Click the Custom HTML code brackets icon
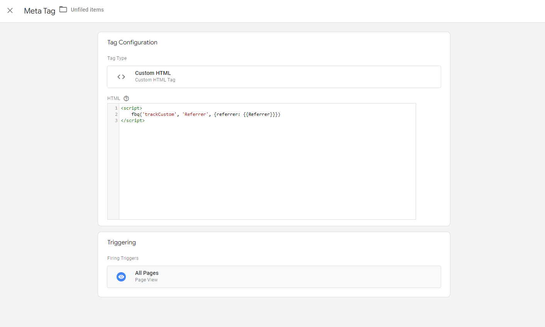 click(121, 77)
